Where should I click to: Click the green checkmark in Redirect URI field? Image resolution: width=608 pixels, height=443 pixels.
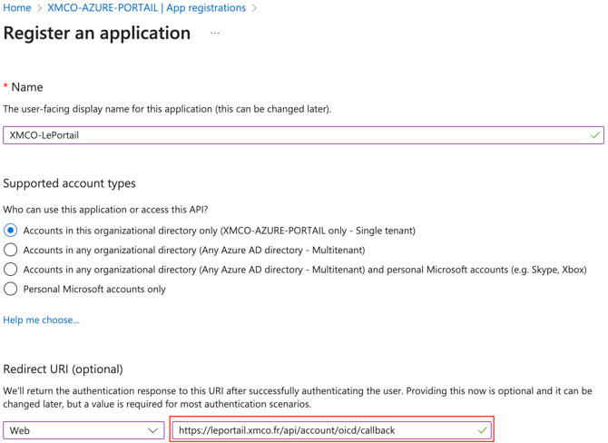(x=482, y=430)
